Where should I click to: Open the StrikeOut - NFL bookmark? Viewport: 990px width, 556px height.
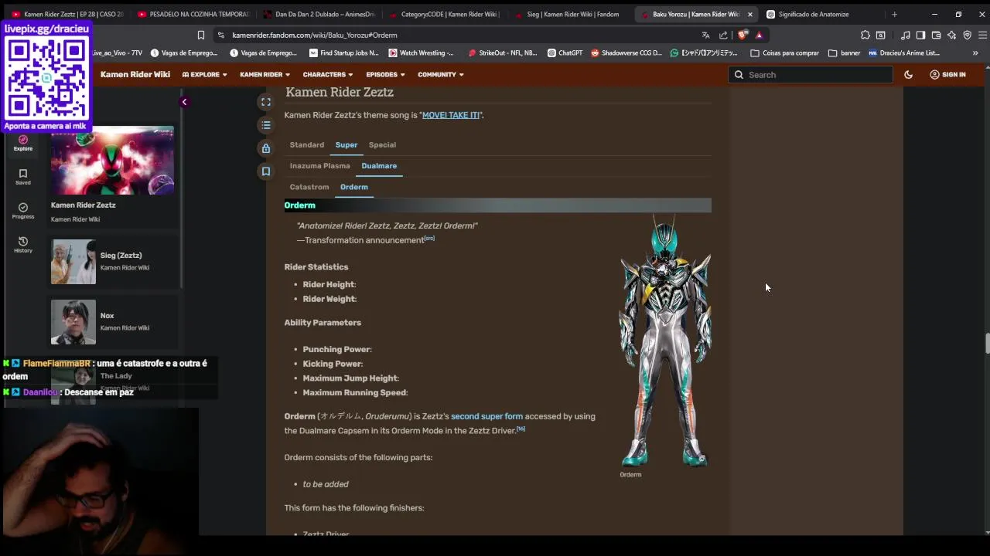click(x=503, y=53)
